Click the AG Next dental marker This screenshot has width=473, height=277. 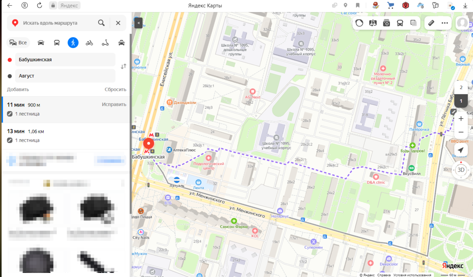[x=252, y=92]
